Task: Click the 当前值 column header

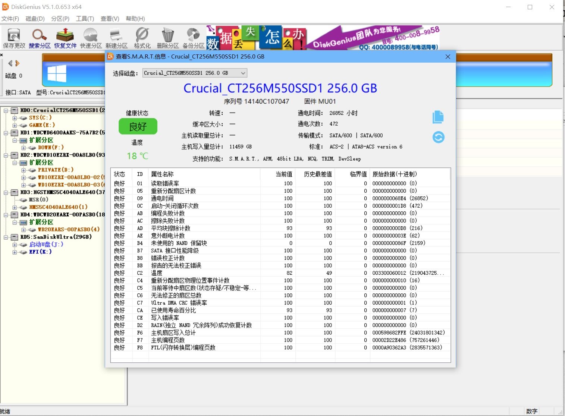Action: (x=278, y=174)
